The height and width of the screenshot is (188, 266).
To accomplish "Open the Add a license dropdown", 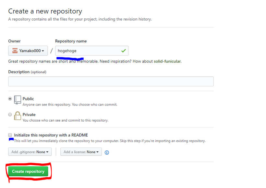I will (x=81, y=152).
